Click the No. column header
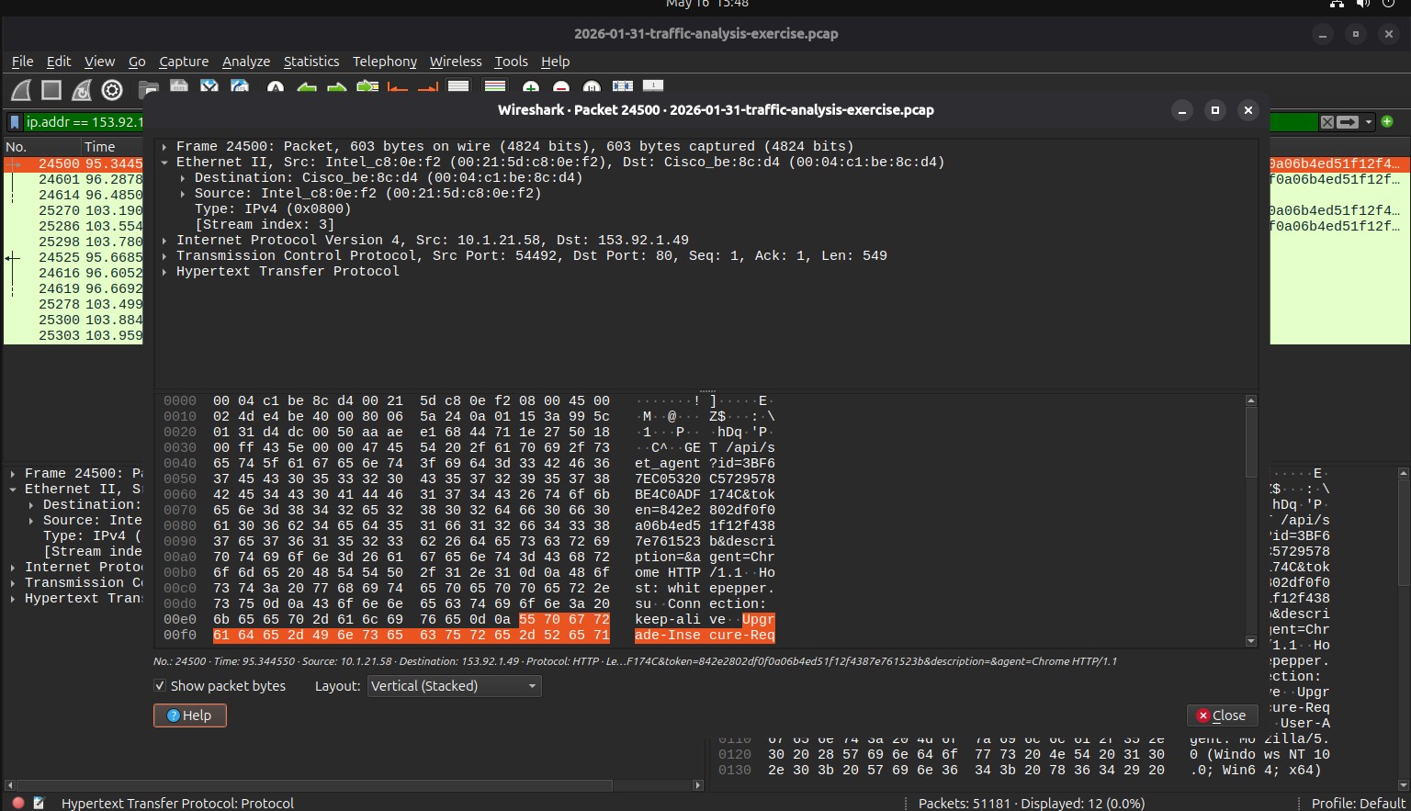The width and height of the screenshot is (1411, 811). pos(40,147)
